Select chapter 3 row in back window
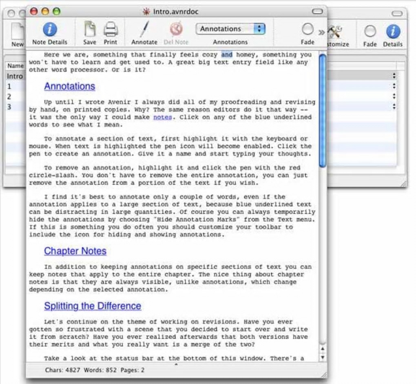This screenshot has height=384, width=416. 15,107
